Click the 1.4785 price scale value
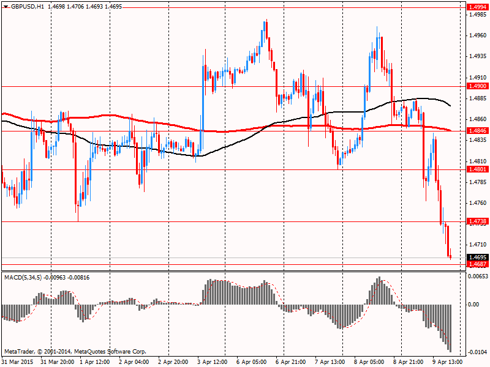 [478, 182]
